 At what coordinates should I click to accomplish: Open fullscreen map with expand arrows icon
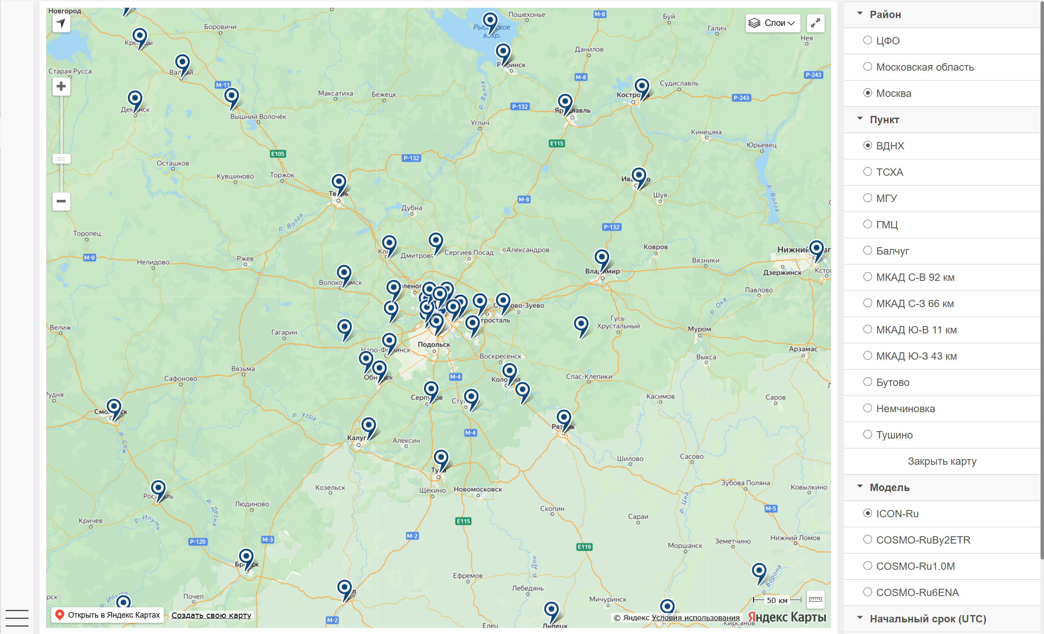pyautogui.click(x=815, y=23)
